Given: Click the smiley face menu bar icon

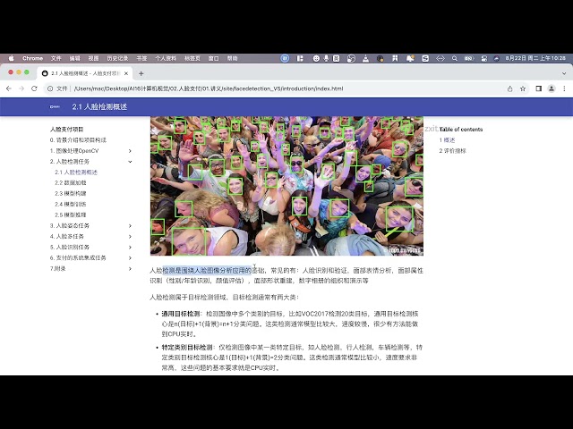Looking at the screenshot, I should (x=316, y=58).
